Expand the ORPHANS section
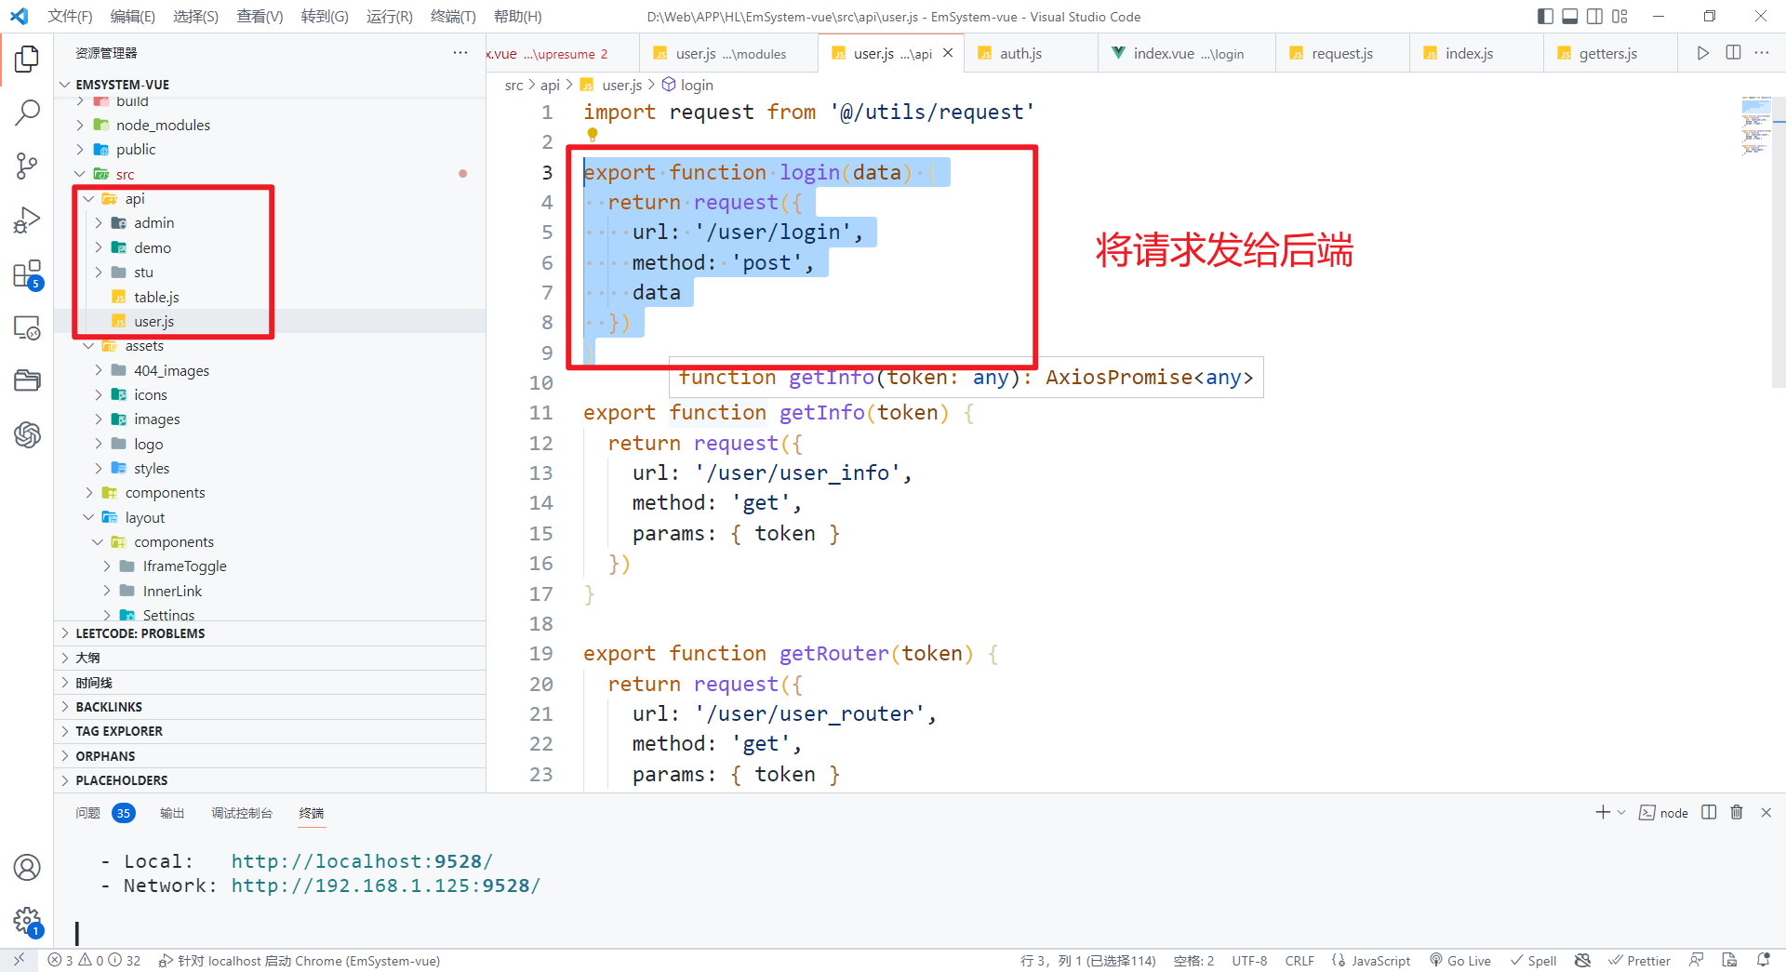The width and height of the screenshot is (1786, 972). [x=270, y=756]
